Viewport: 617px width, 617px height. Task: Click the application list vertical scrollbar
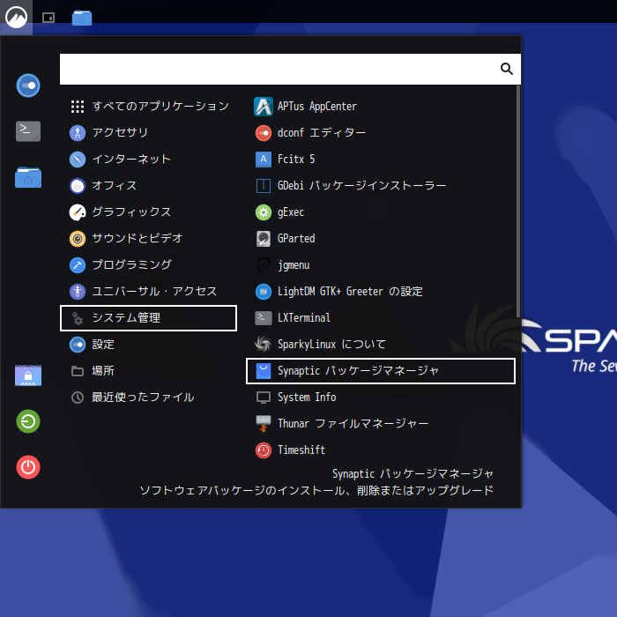518,202
